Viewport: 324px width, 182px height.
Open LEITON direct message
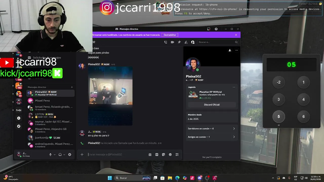pyautogui.click(x=51, y=116)
